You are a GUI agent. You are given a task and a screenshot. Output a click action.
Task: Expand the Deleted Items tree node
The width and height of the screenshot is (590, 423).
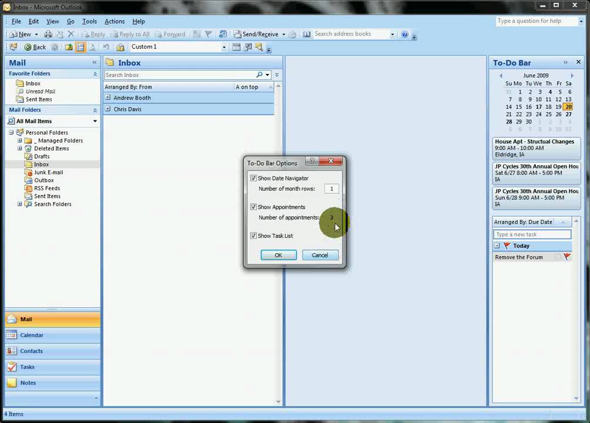[19, 148]
